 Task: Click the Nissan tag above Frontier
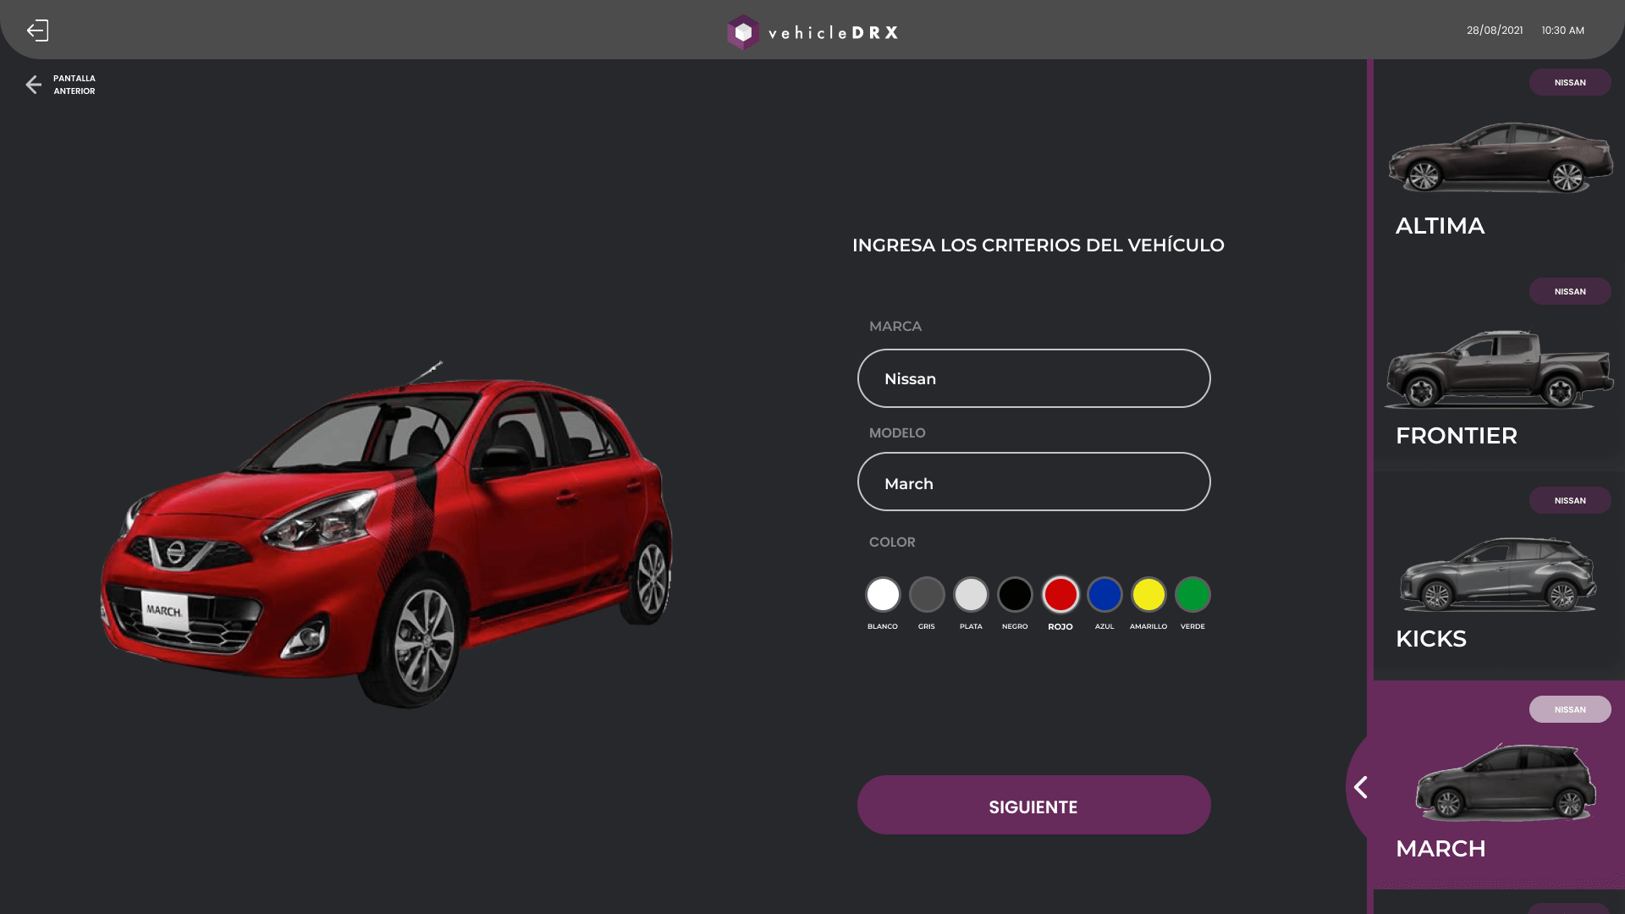[1570, 291]
